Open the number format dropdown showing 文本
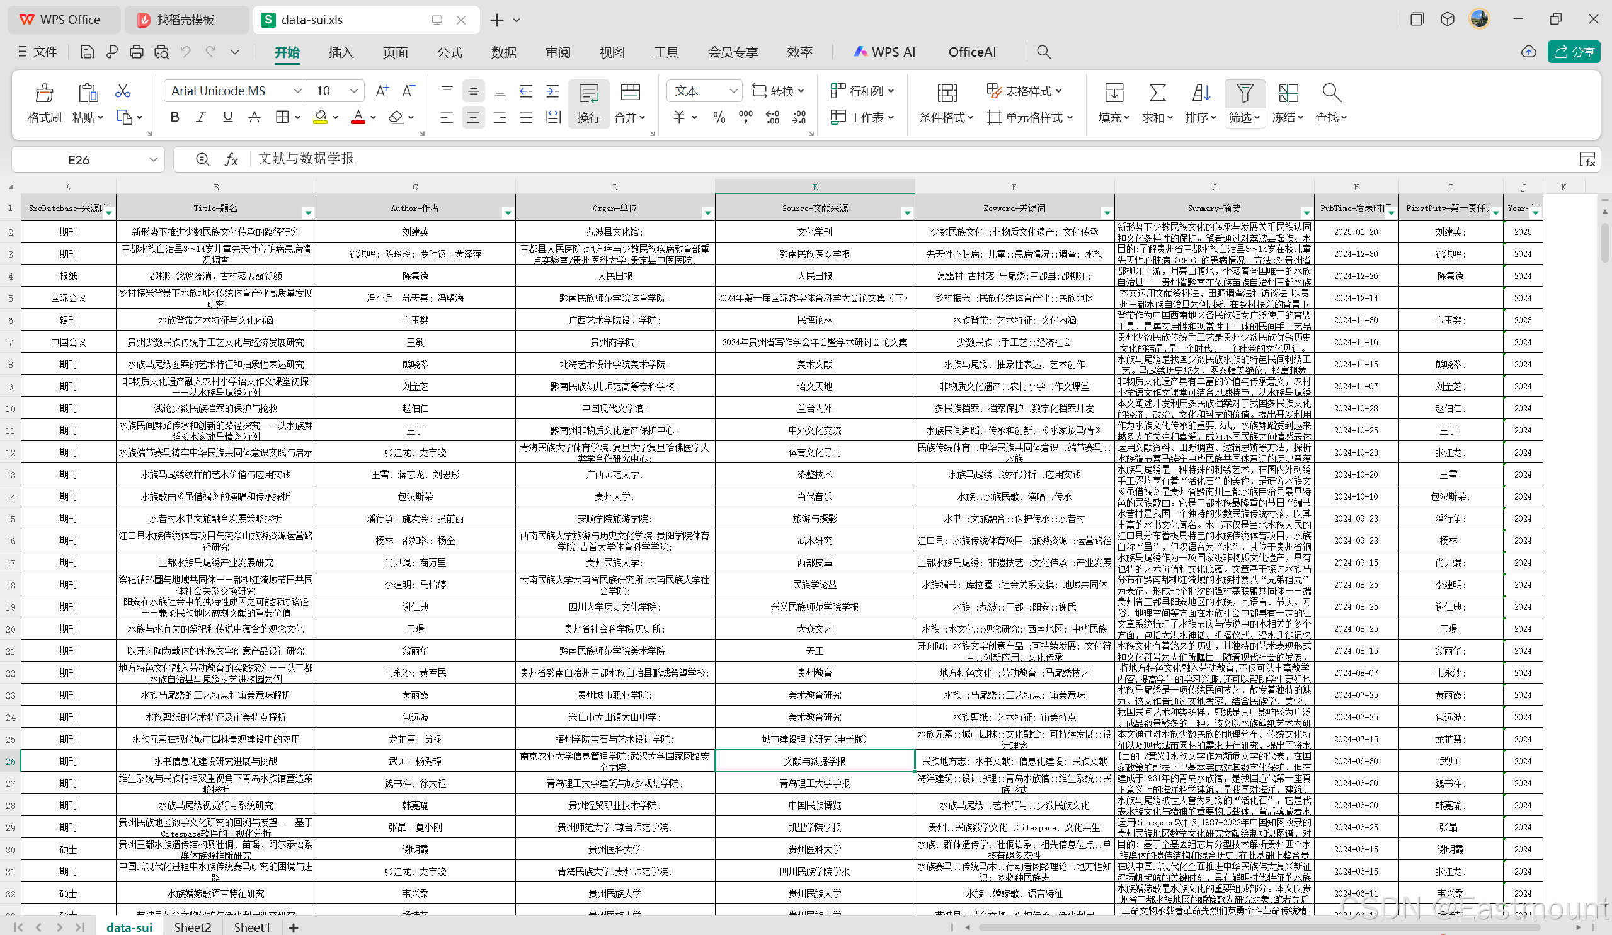The width and height of the screenshot is (1612, 935). pyautogui.click(x=733, y=91)
